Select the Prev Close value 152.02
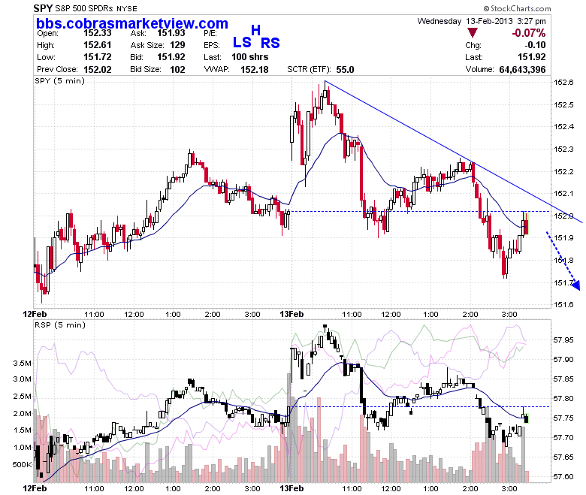This screenshot has width=586, height=495. 97,70
